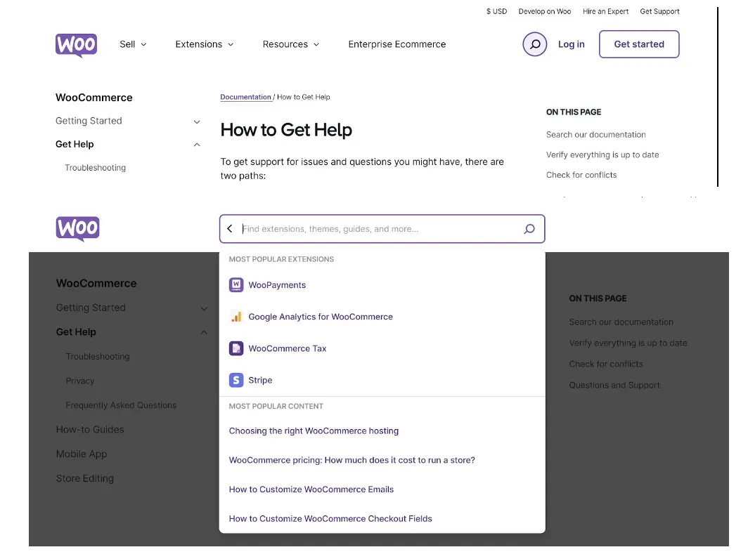Open Google Analytics for WooCommerce suggestion
The width and height of the screenshot is (748, 559).
tap(321, 317)
